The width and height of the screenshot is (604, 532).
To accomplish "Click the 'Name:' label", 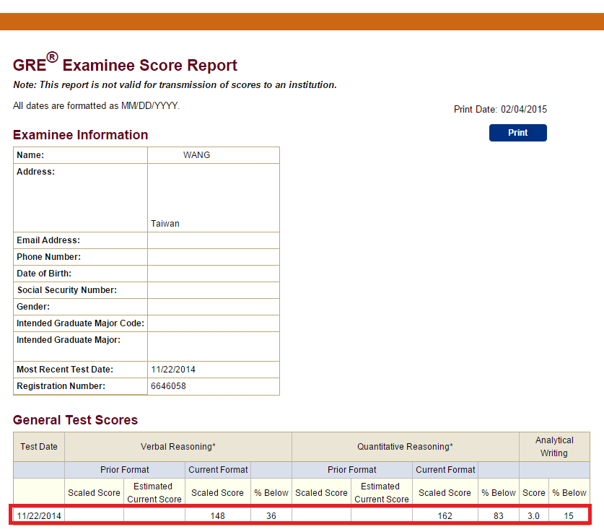I will 30,155.
